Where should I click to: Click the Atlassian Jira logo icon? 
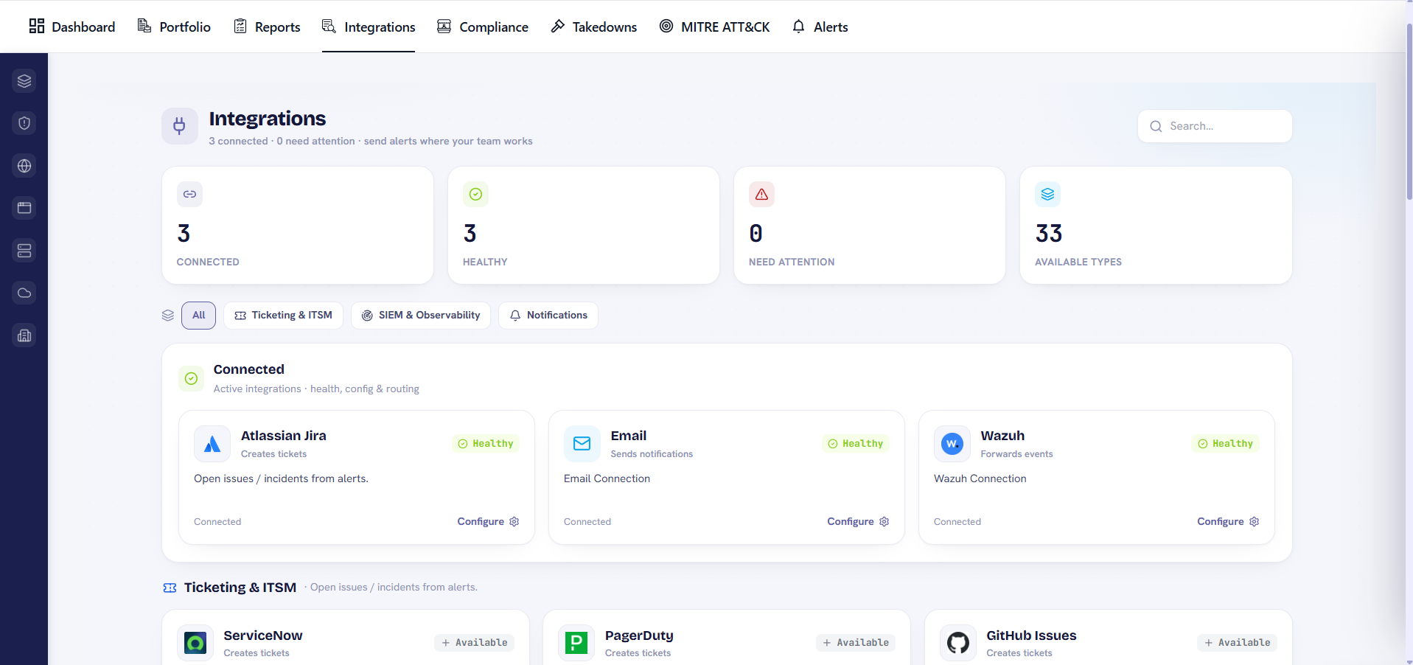(212, 444)
